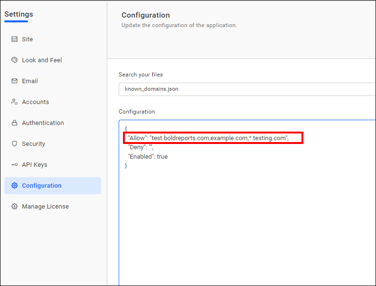Click the Look and Feel palette icon
Image resolution: width=376 pixels, height=286 pixels.
14,60
